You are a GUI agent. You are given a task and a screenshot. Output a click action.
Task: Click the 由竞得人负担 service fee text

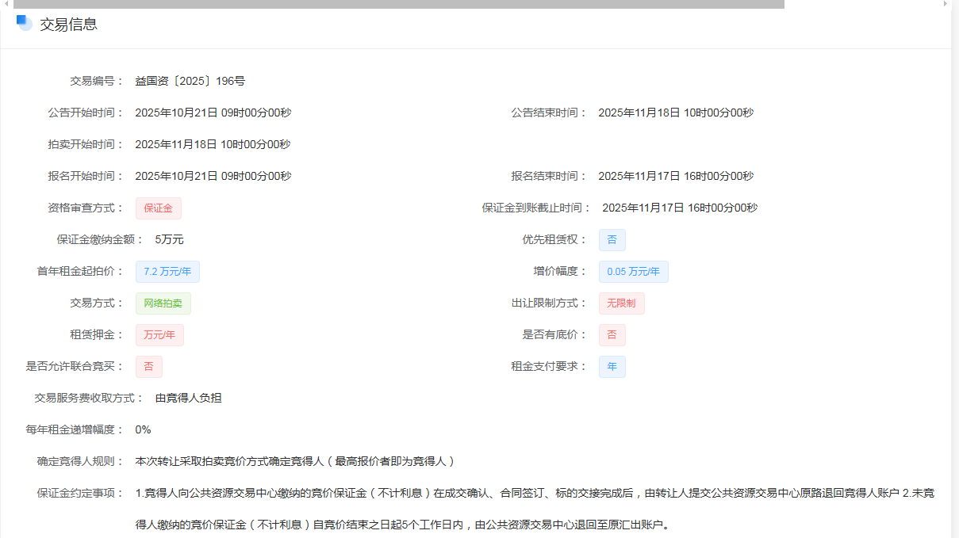(x=188, y=398)
